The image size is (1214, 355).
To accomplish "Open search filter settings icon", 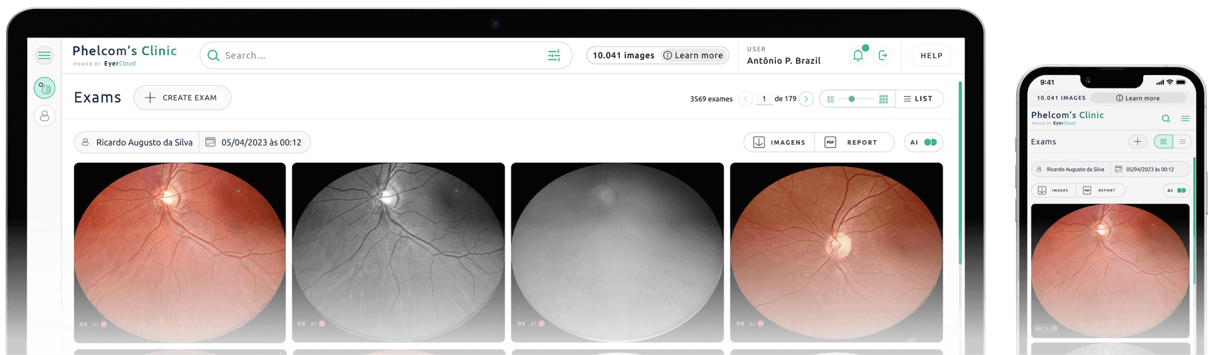I will (554, 56).
